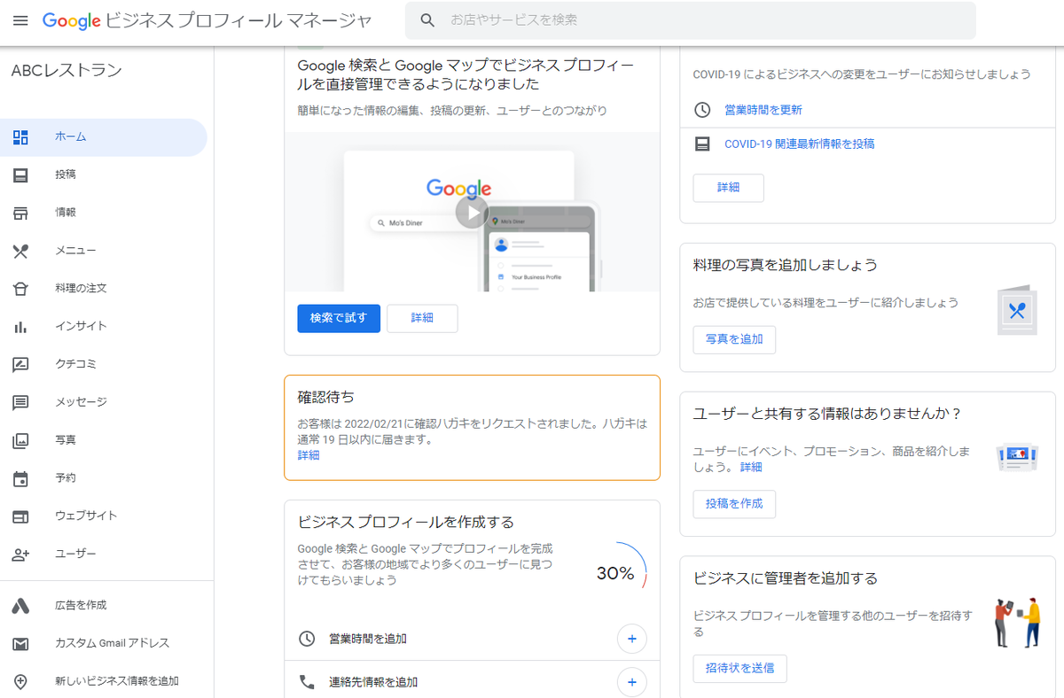Open the 投稿 menu item
1064x698 pixels.
104,175
